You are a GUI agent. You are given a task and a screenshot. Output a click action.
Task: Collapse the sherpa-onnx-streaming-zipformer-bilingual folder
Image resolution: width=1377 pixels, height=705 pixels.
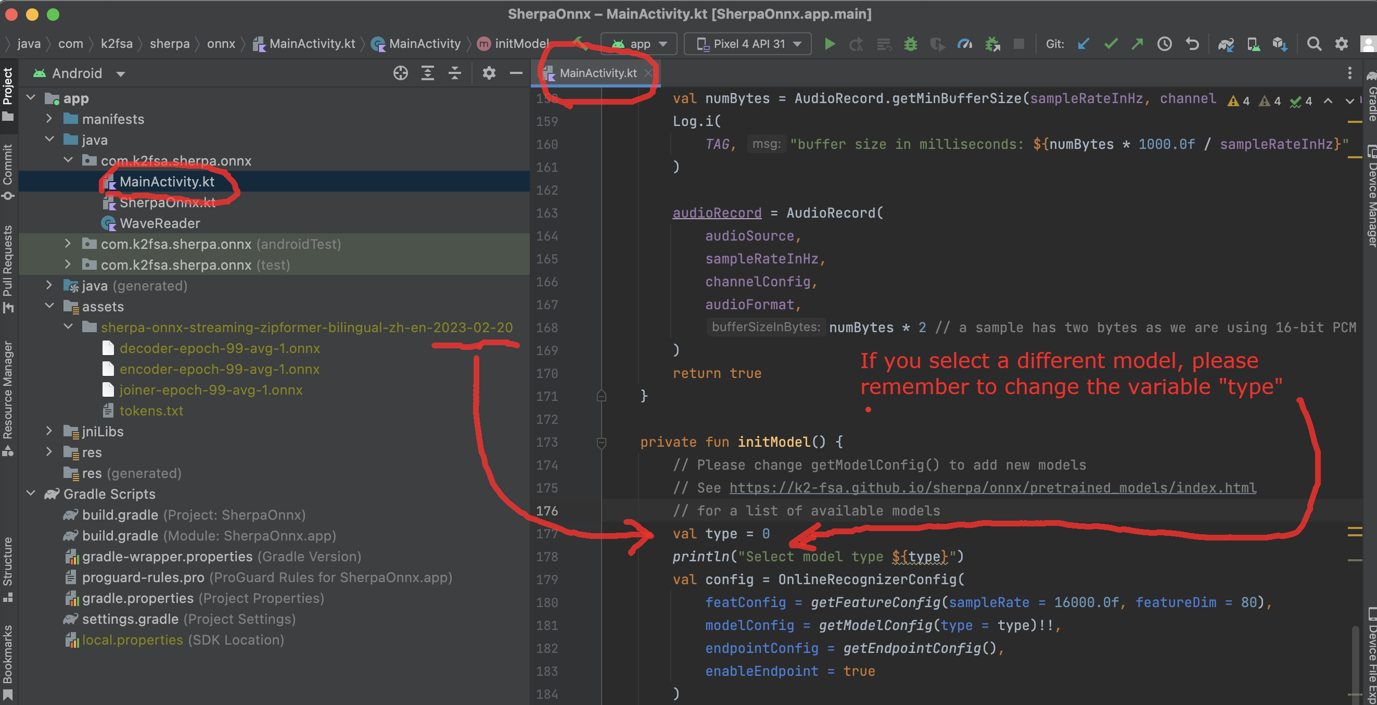(x=68, y=326)
